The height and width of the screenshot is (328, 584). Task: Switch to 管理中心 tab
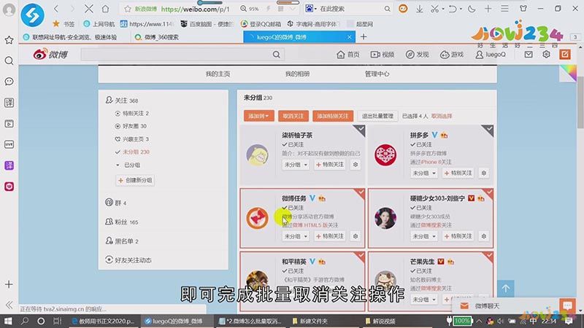click(x=377, y=74)
